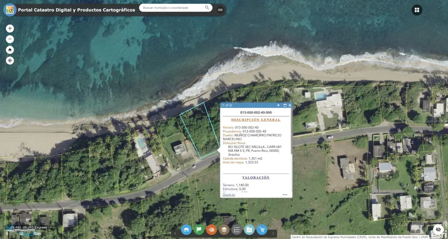Open the shopping cart widget
This screenshot has width=448, height=239.
[x=262, y=229]
